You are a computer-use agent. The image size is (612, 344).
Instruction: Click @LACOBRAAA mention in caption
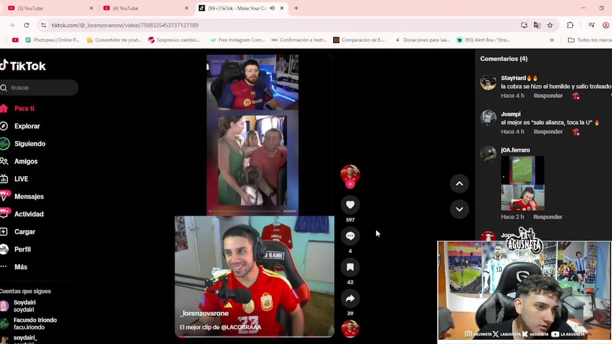[241, 327]
